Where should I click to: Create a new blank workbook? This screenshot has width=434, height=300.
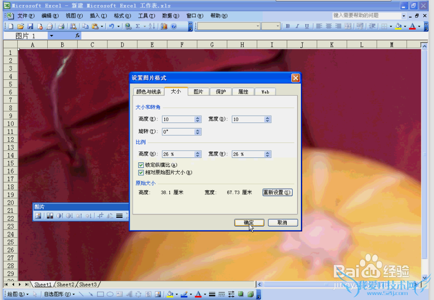[x=11, y=26]
